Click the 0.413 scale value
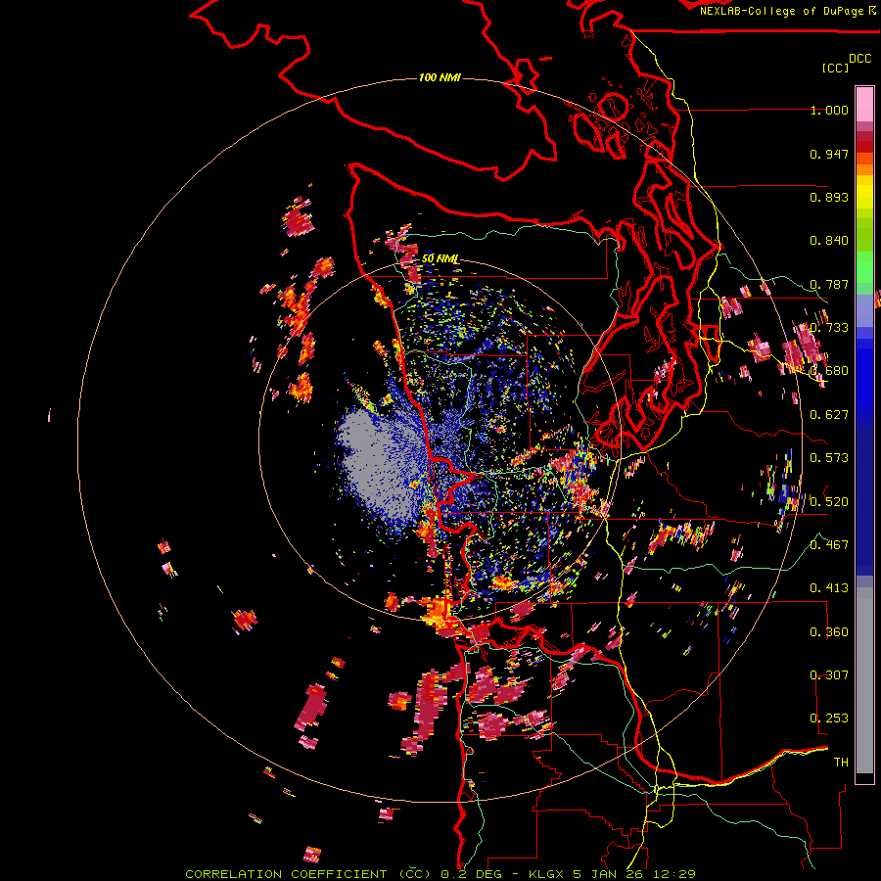This screenshot has height=881, width=881. [x=829, y=588]
